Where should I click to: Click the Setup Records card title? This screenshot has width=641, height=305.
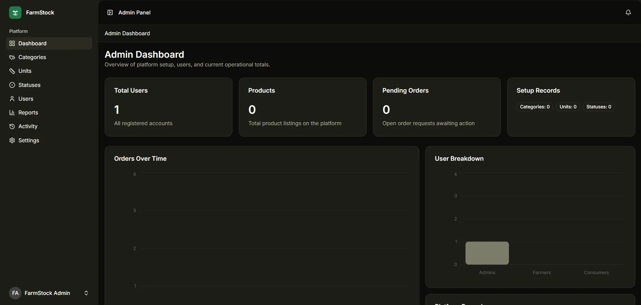[538, 90]
